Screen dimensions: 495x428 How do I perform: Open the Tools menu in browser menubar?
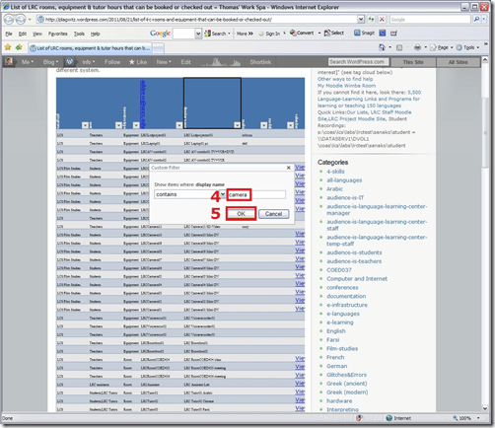click(x=79, y=34)
